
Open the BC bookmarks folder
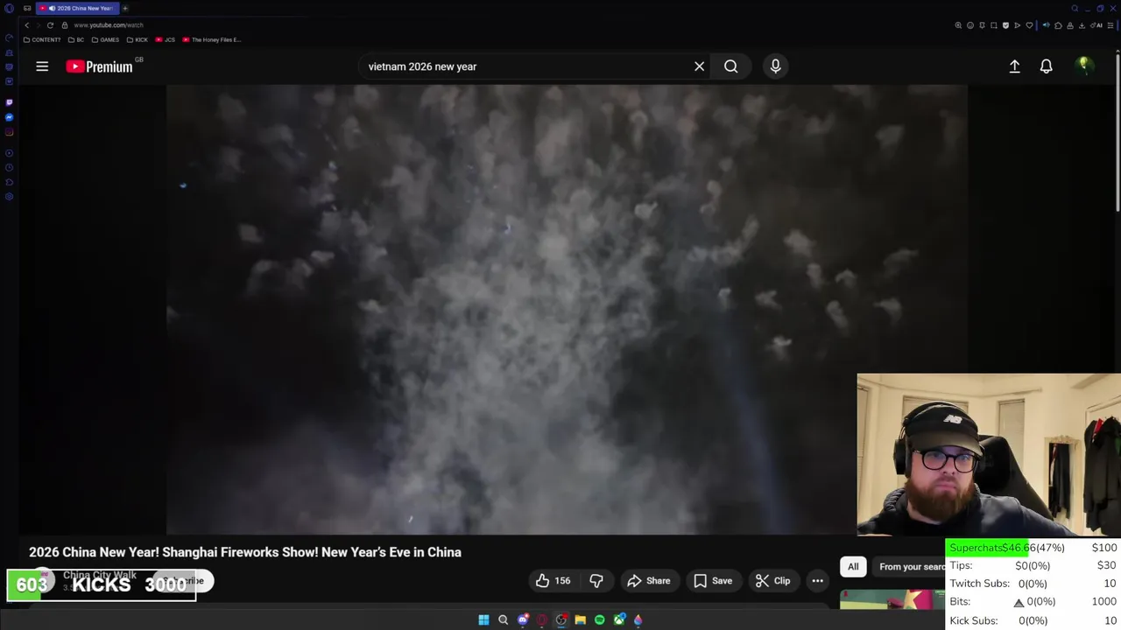click(x=76, y=39)
